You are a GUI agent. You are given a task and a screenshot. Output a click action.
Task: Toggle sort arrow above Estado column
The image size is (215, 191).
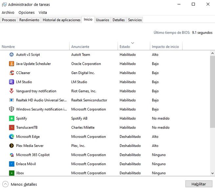click(x=133, y=43)
